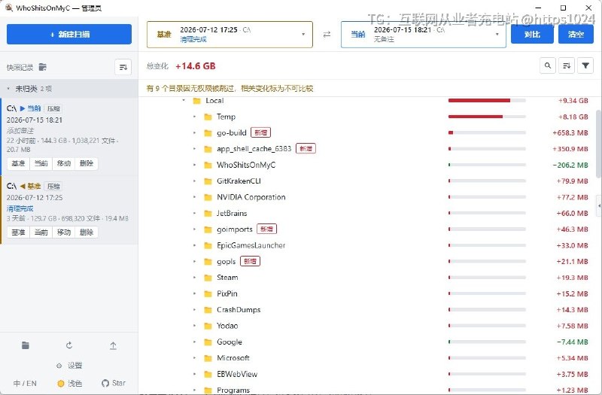The height and width of the screenshot is (395, 602).
Task: Open search in change results
Action: coord(548,65)
